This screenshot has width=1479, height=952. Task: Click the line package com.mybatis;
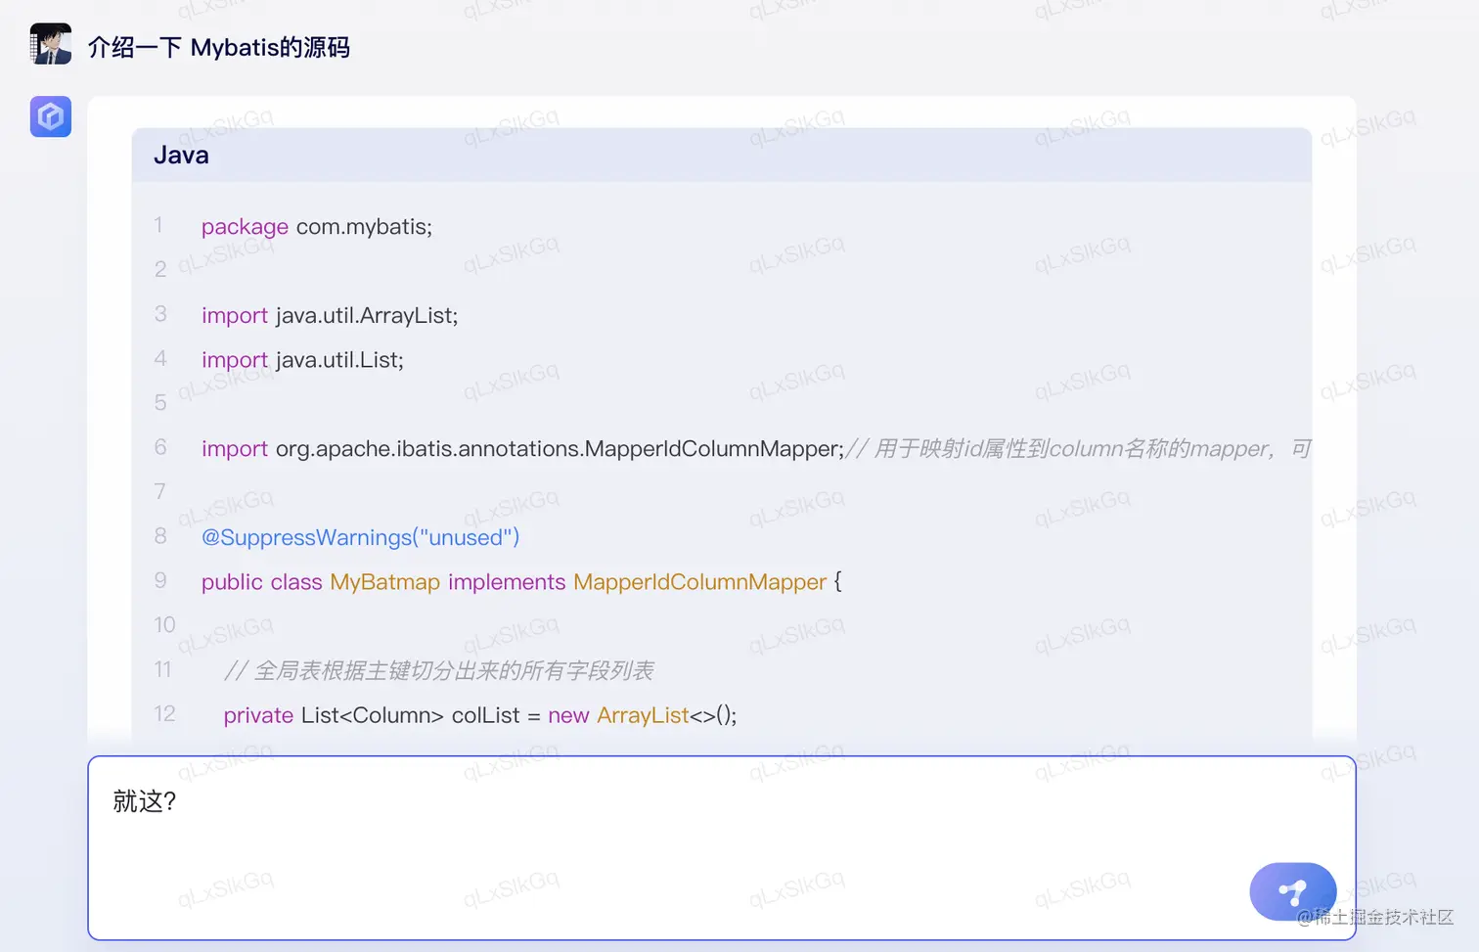[x=317, y=227]
